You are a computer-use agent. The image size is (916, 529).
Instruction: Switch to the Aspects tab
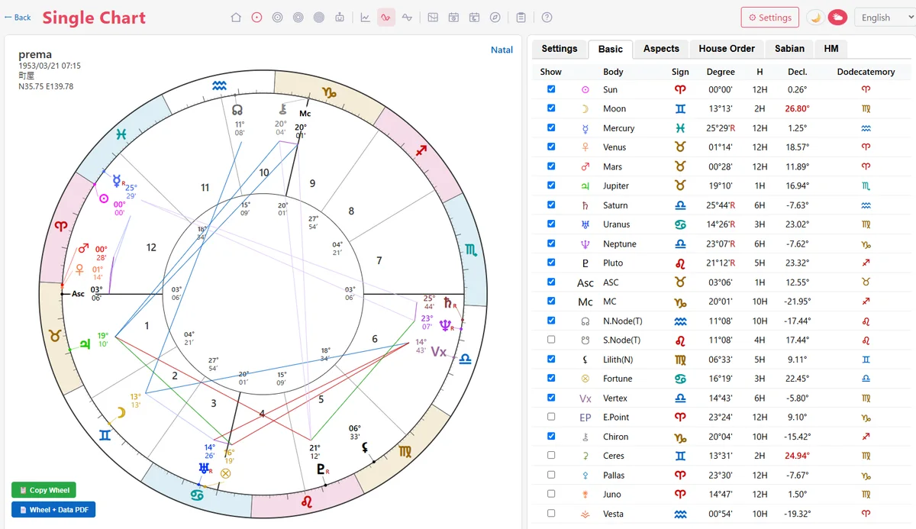pyautogui.click(x=661, y=48)
